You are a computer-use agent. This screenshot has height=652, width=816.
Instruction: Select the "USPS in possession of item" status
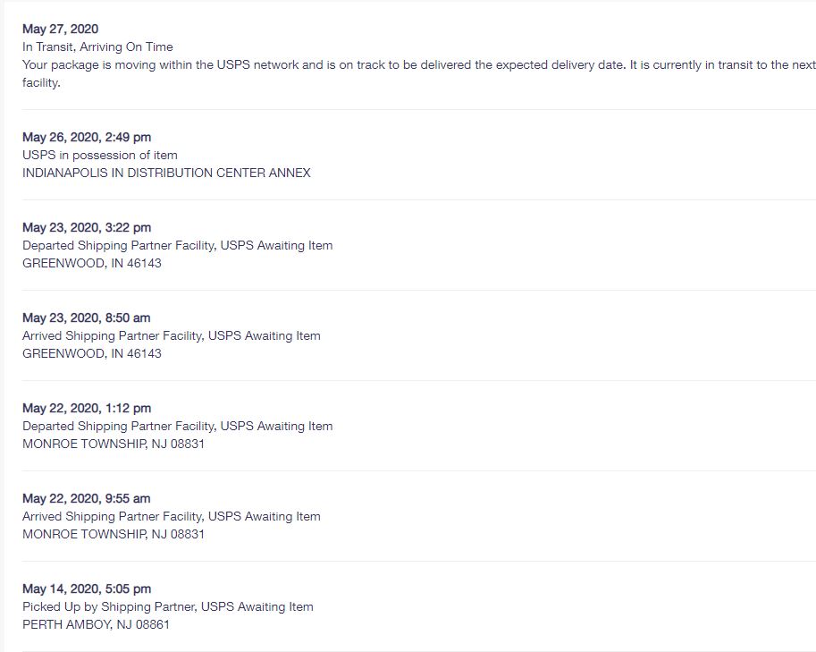click(x=99, y=155)
